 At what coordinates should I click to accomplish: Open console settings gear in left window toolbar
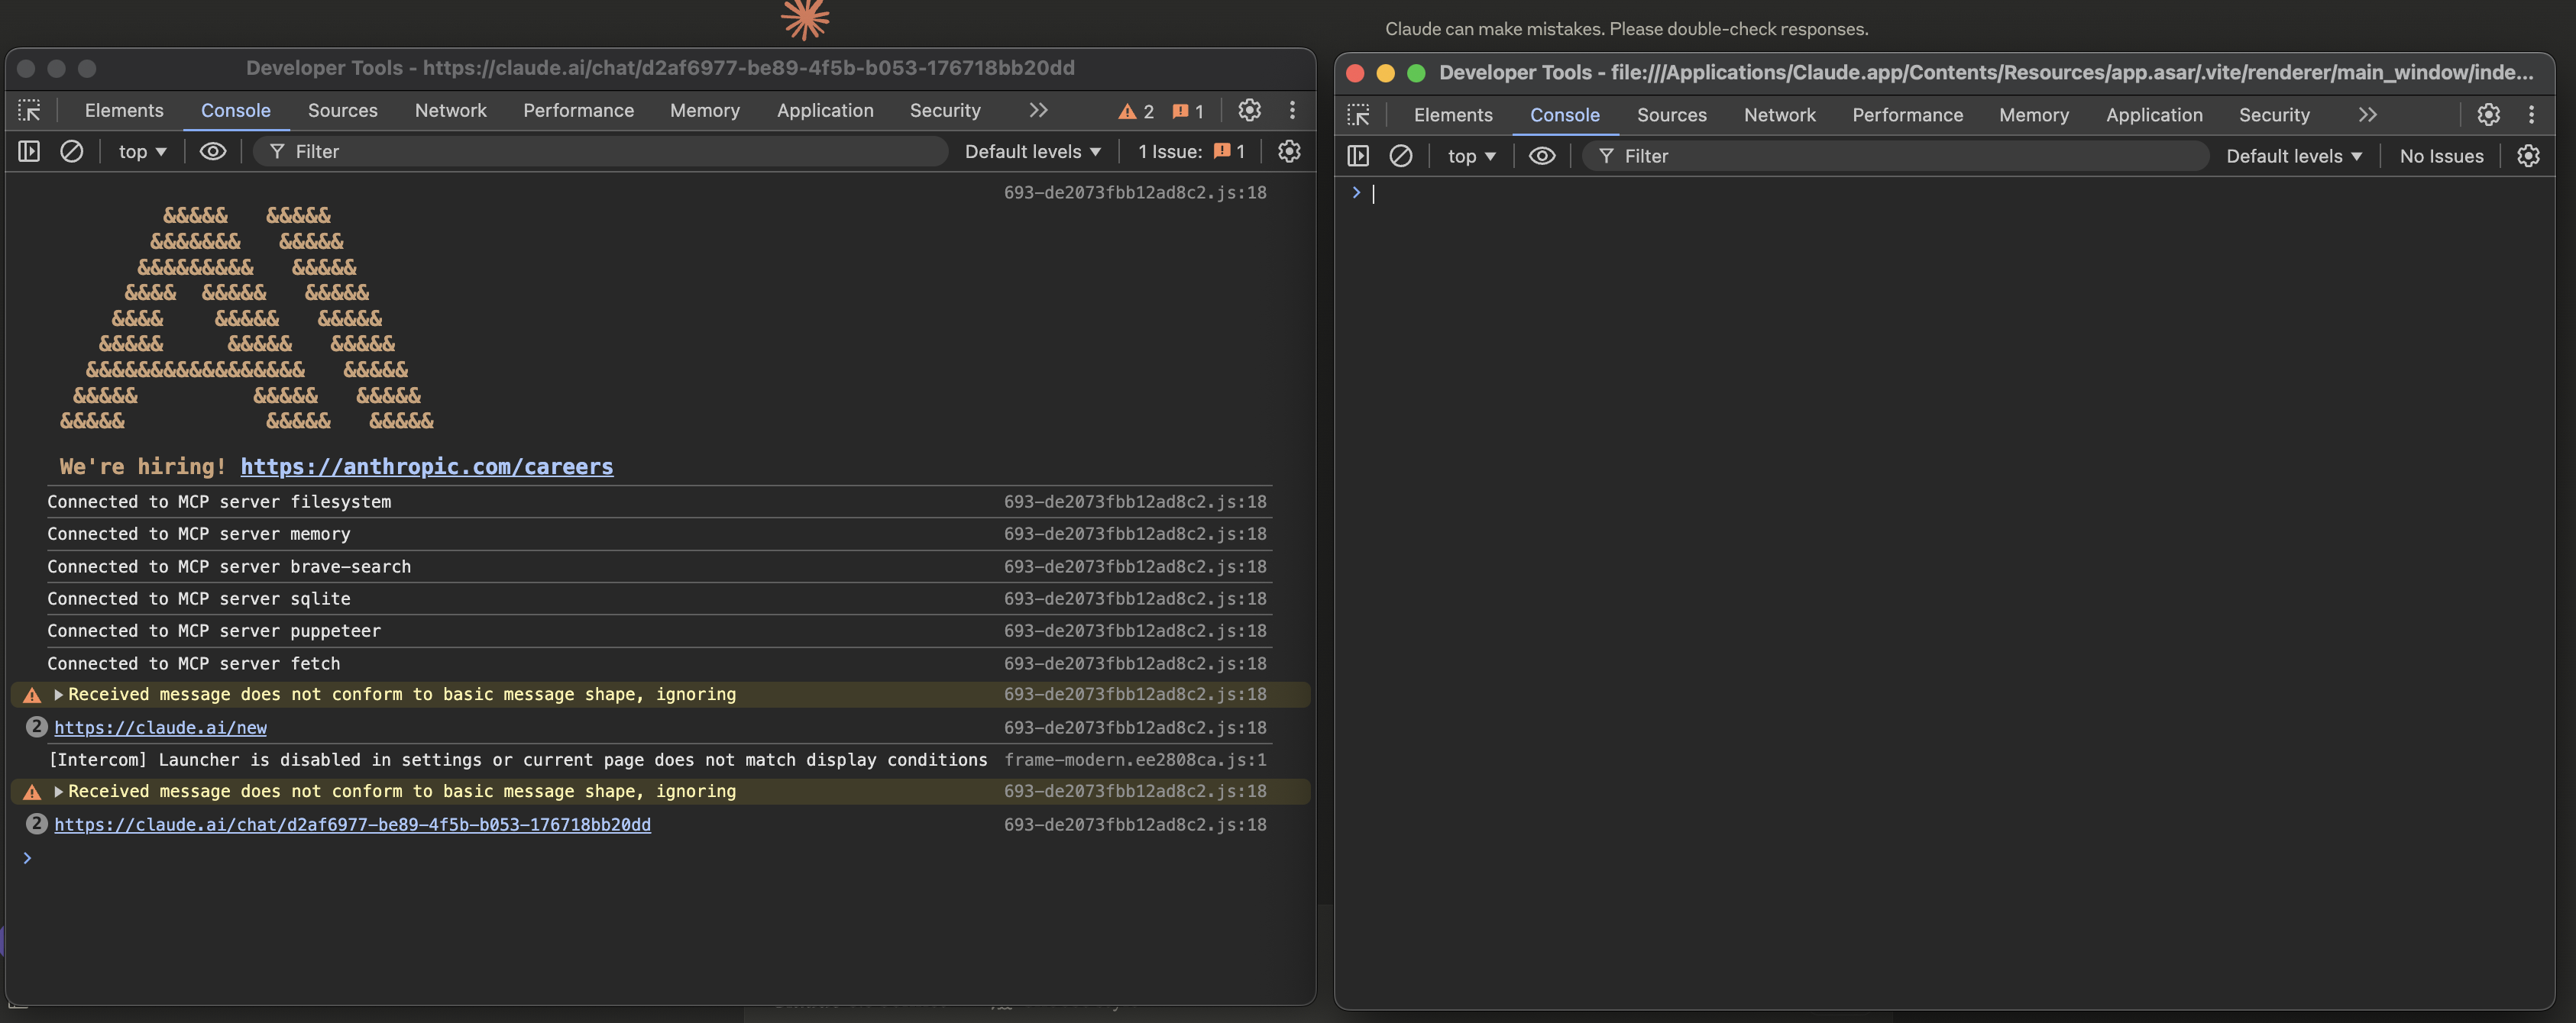[1289, 151]
